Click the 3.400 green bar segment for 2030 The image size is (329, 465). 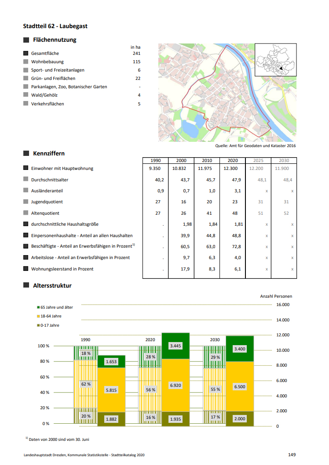pyautogui.click(x=240, y=349)
